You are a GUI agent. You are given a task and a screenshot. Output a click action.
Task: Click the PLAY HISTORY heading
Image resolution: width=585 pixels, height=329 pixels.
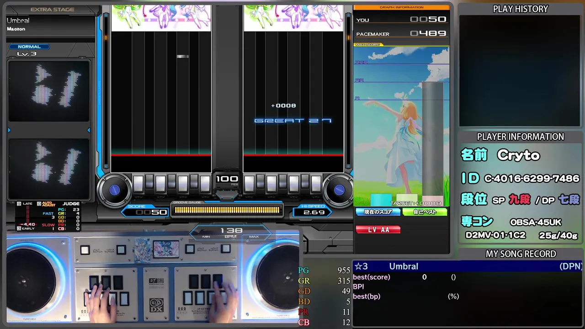[521, 9]
